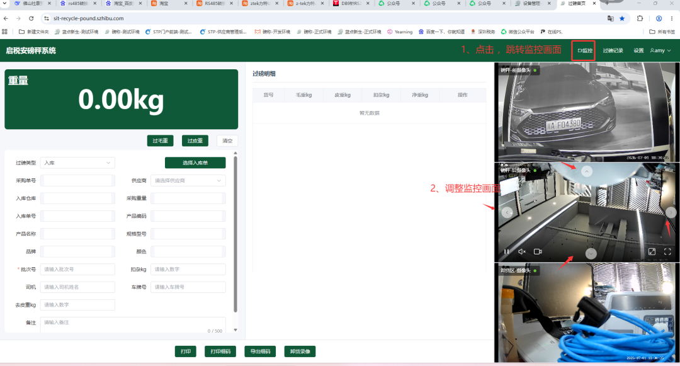Open the 过磅类型 dropdown showing 入库
This screenshot has height=366, width=680.
point(77,163)
